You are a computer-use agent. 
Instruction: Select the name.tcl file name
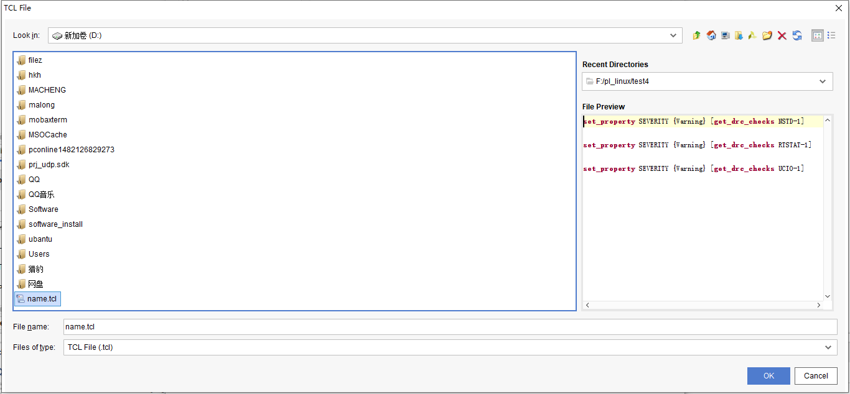point(42,299)
